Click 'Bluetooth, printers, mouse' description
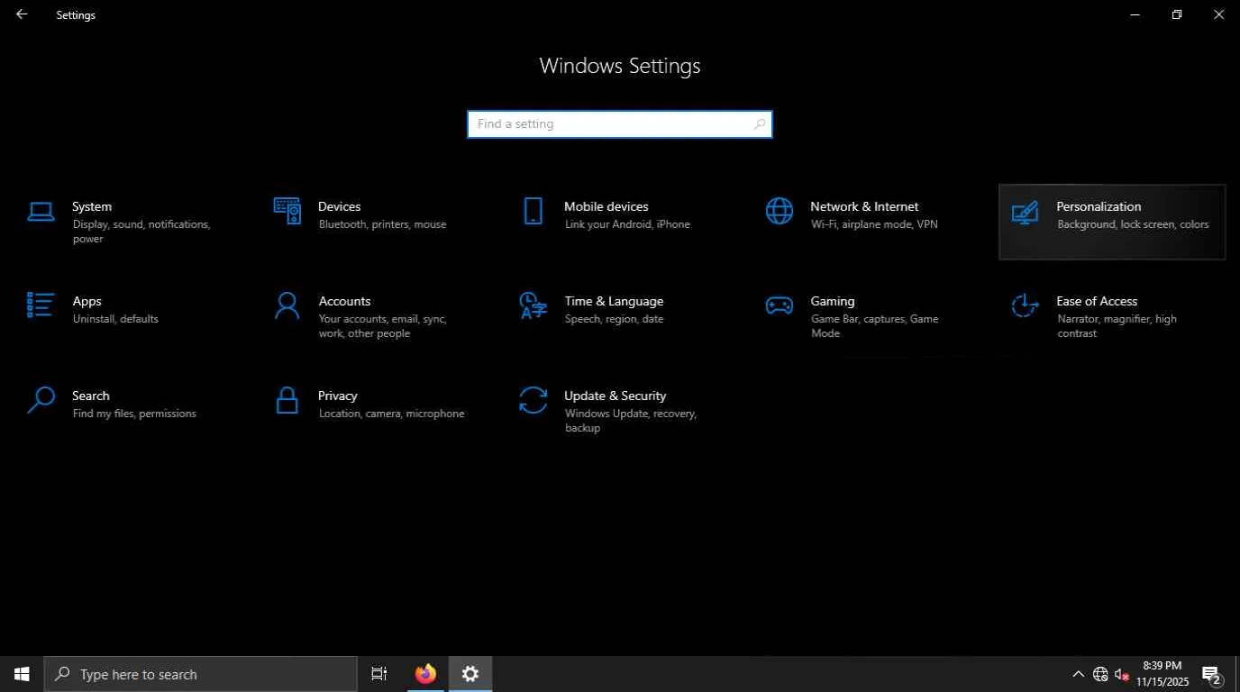 tap(382, 224)
